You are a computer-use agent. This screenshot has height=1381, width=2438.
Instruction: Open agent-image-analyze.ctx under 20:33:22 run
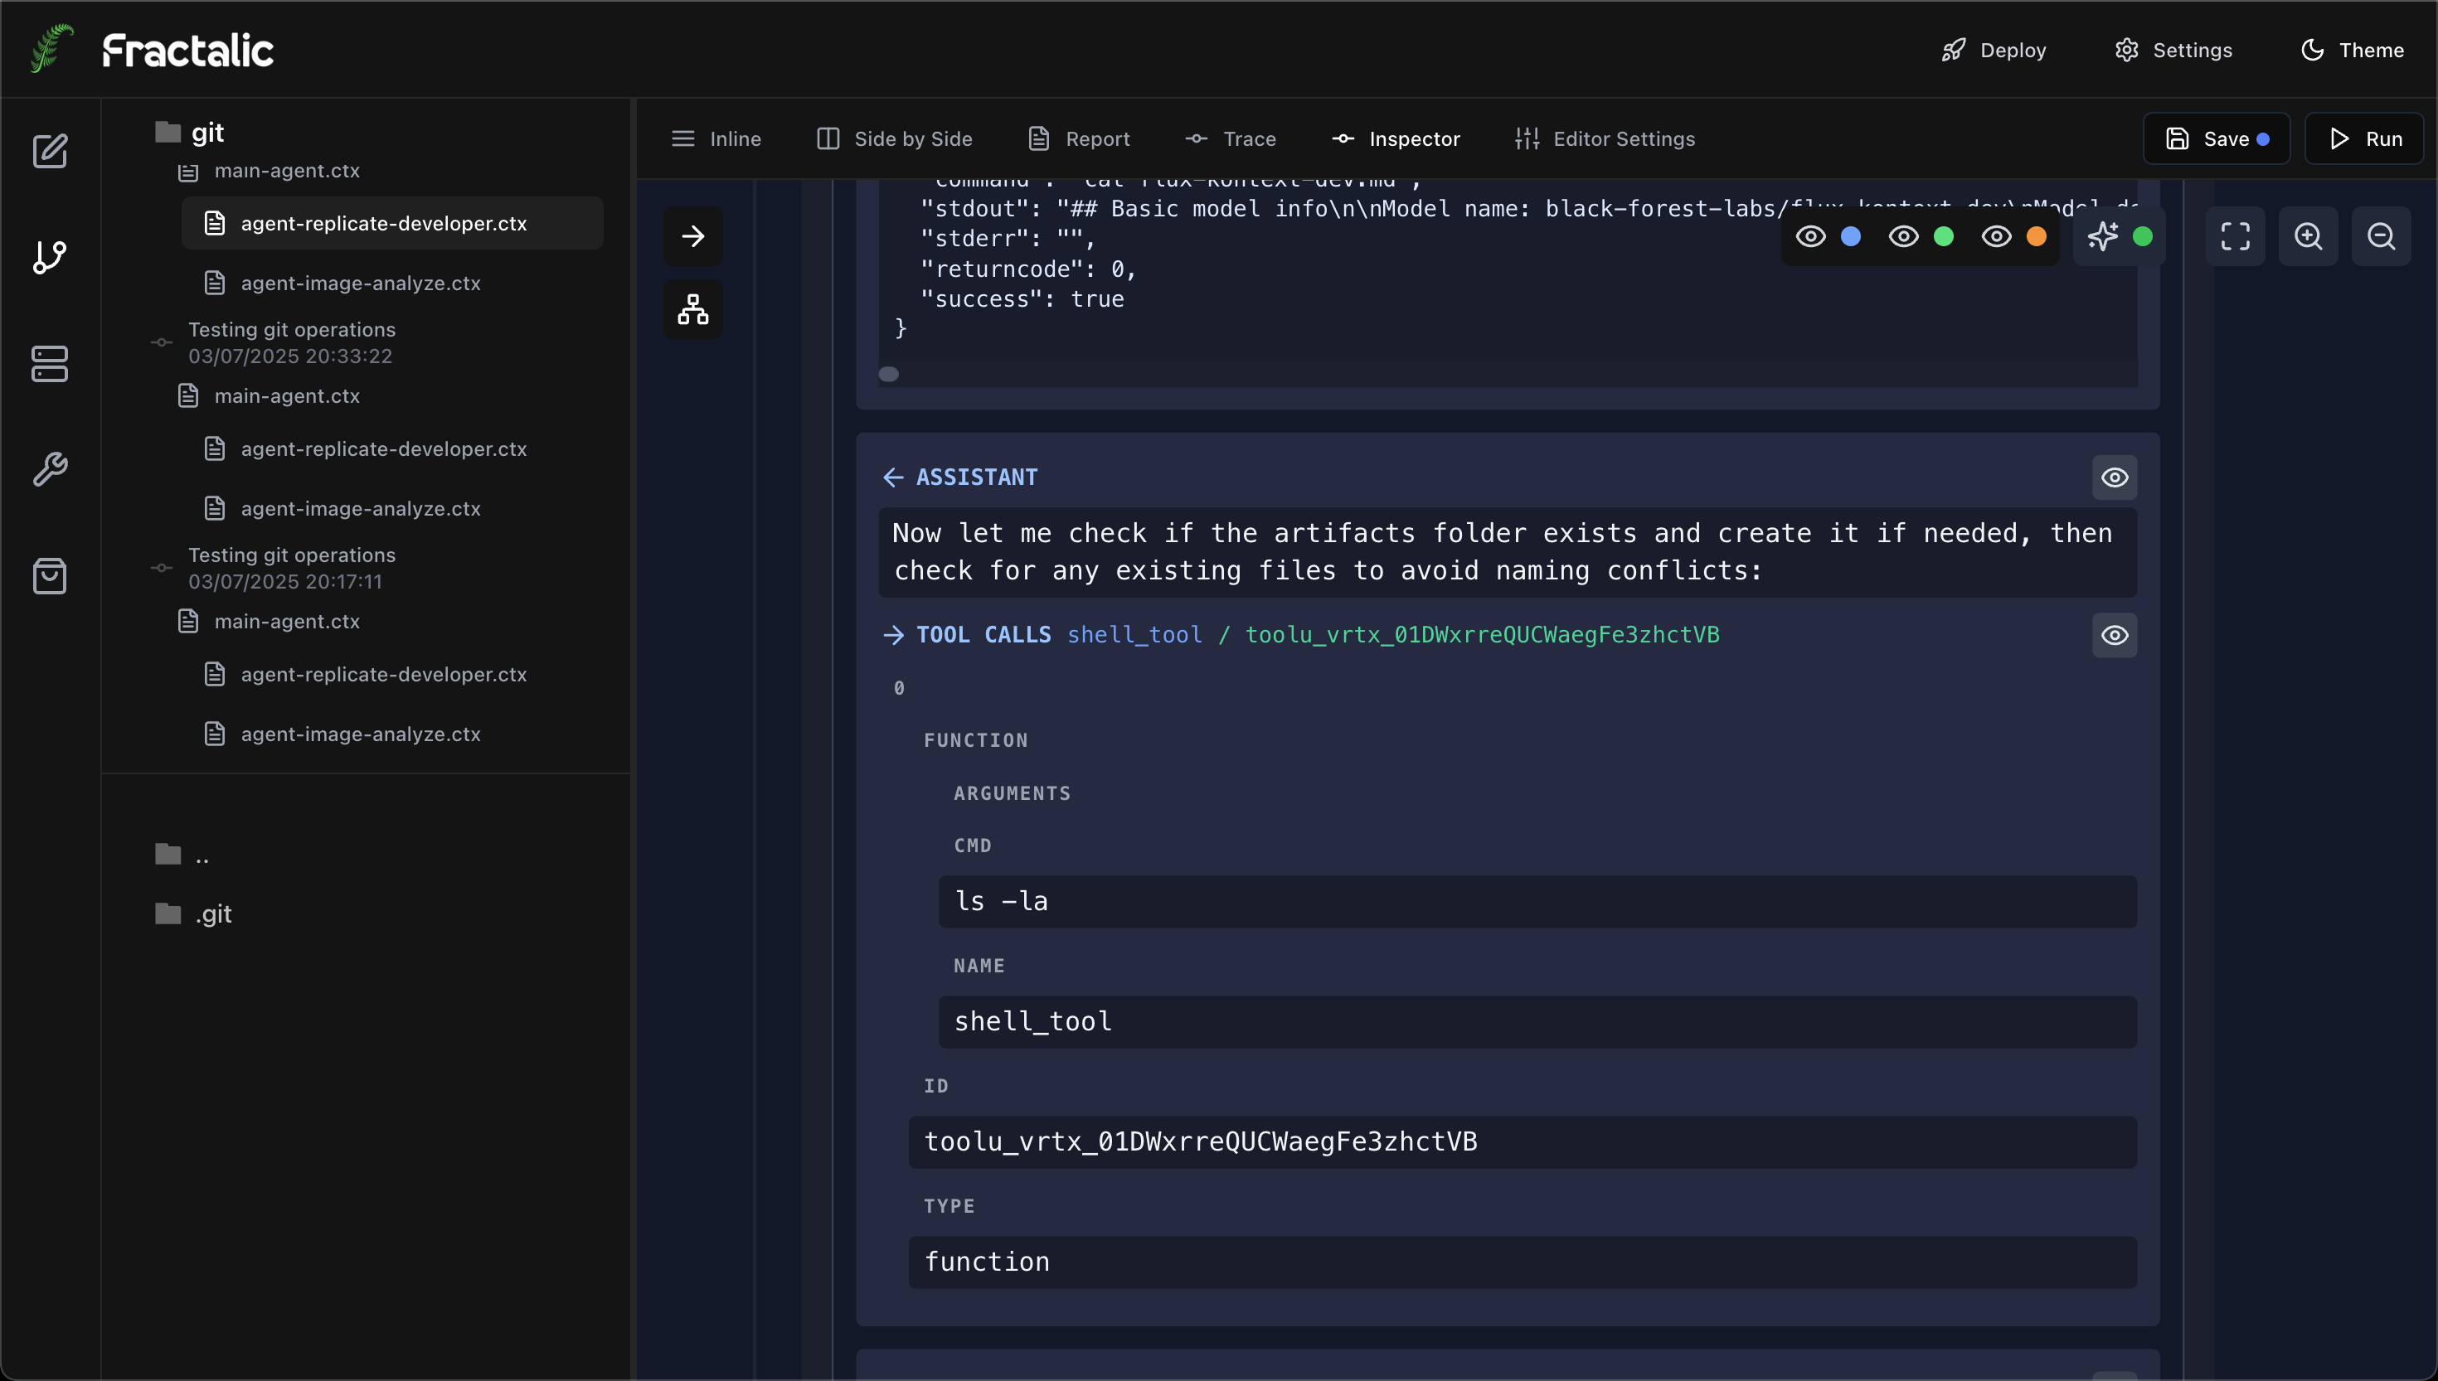tap(361, 508)
